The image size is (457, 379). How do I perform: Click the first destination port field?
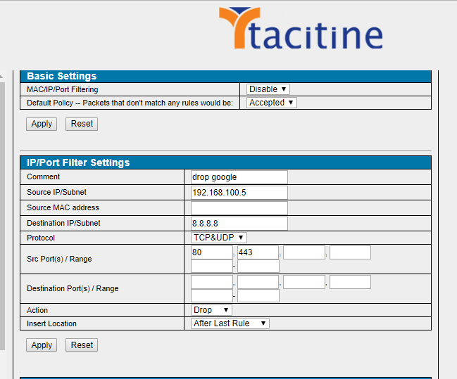tap(211, 282)
